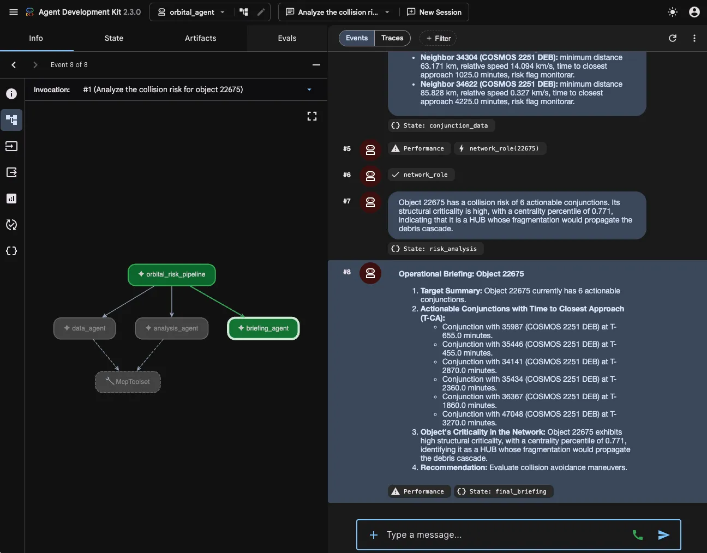This screenshot has width=707, height=553.
Task: Select the request input icon in side rail
Action: point(11,146)
